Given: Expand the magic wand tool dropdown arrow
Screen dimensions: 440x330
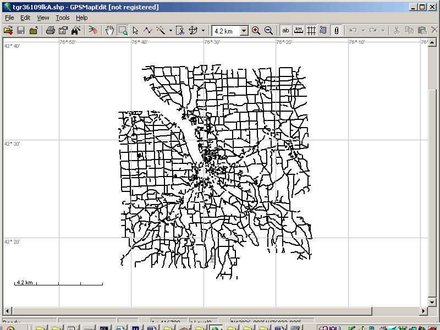Looking at the screenshot, I should point(170,30).
